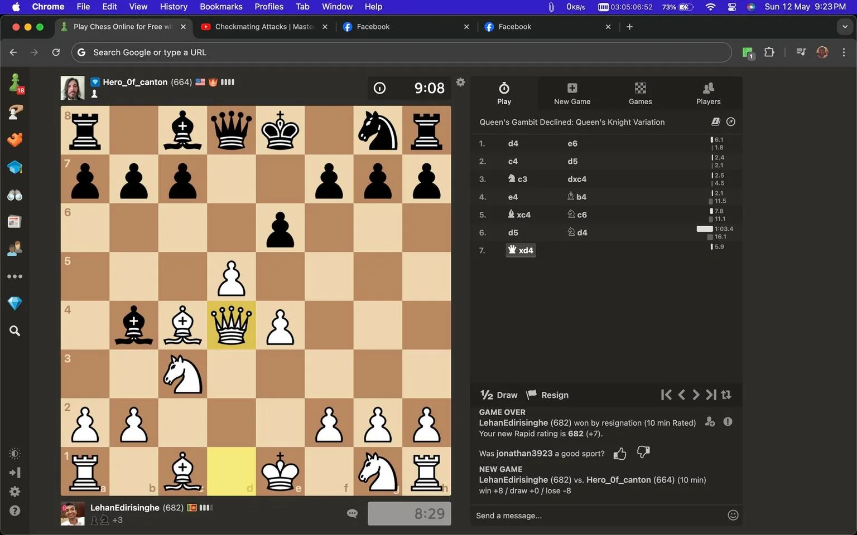Open the search magnifier in sidebar
This screenshot has height=535, width=857.
[x=15, y=331]
